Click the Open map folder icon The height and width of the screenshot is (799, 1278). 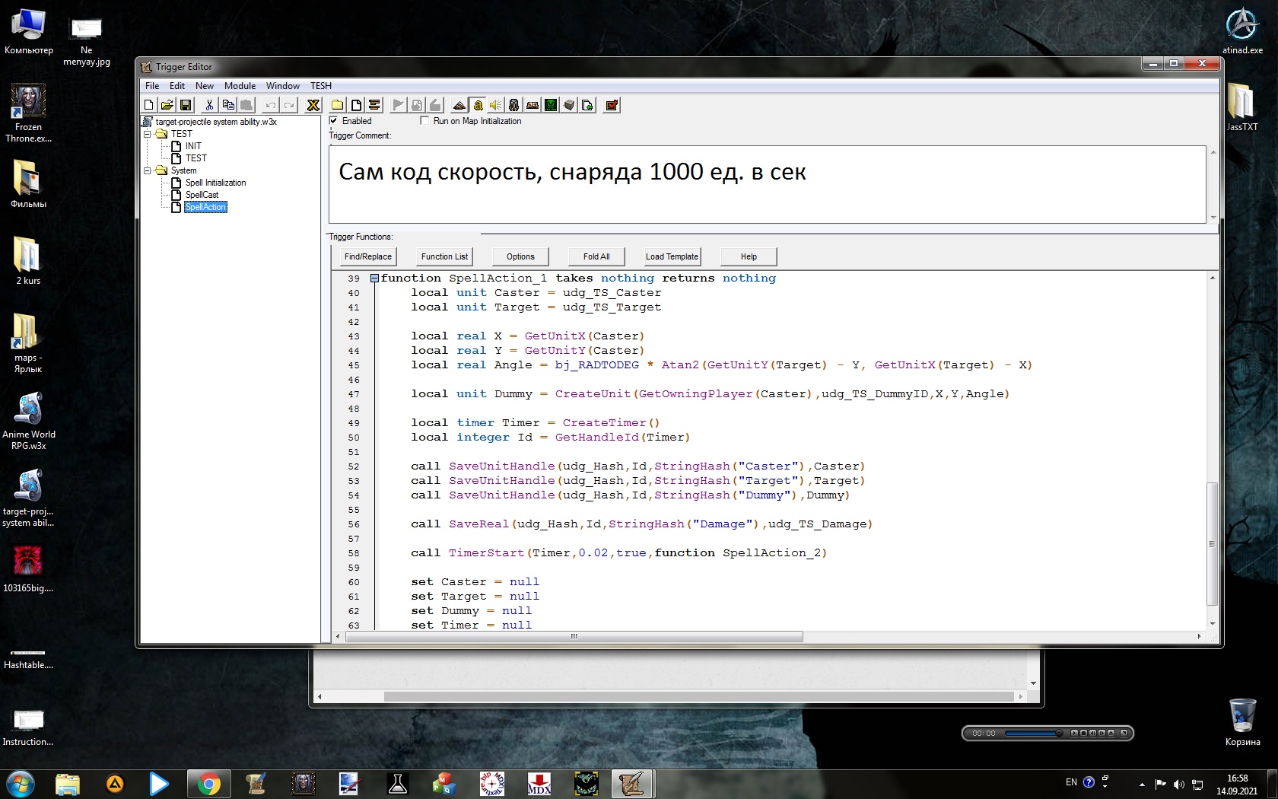click(167, 105)
